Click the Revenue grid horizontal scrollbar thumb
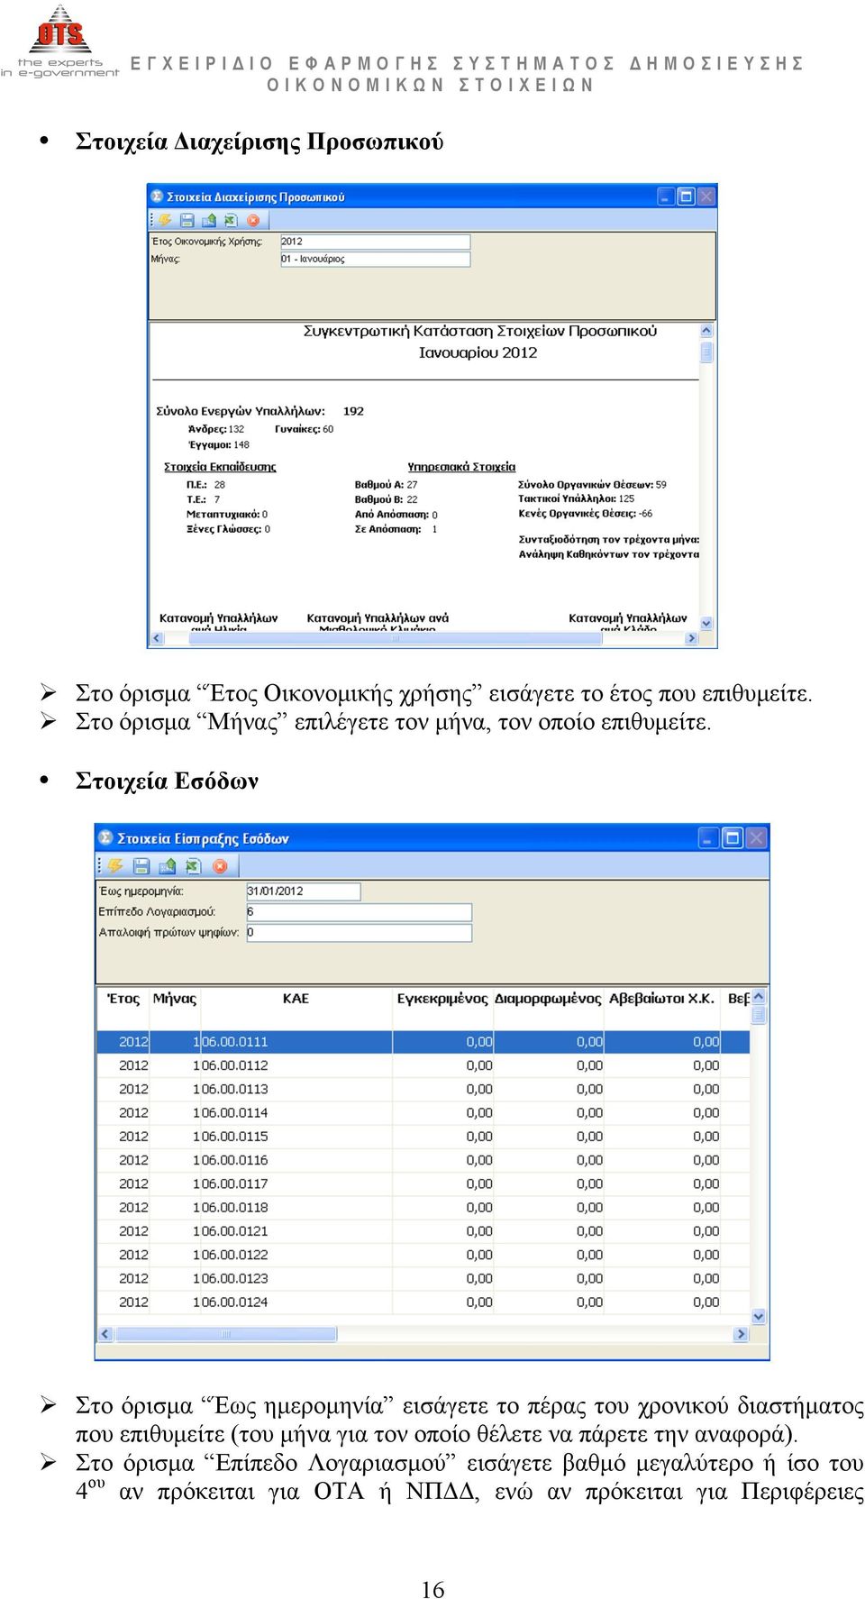 [x=225, y=1334]
